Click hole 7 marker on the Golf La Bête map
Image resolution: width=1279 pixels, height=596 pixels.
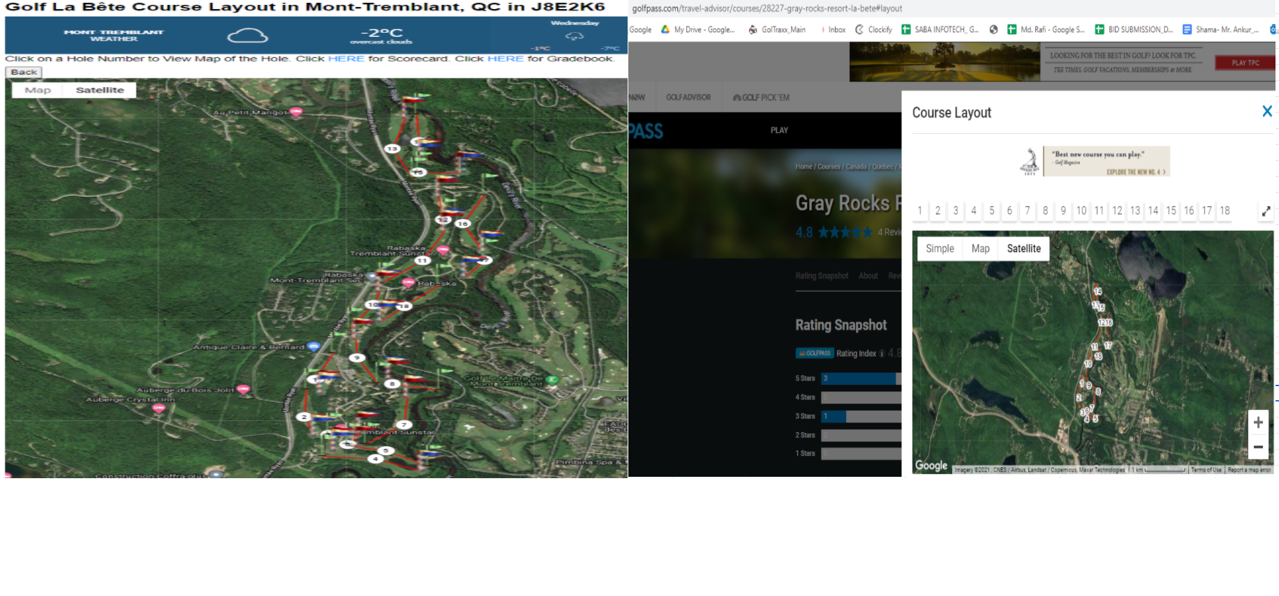tap(404, 425)
